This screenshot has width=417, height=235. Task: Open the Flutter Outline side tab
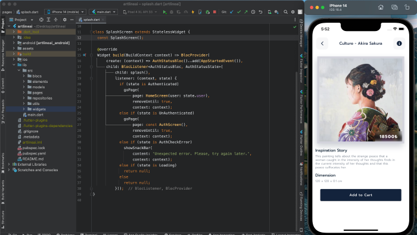[x=301, y=143]
